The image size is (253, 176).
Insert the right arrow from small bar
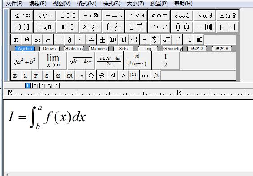click(59, 39)
